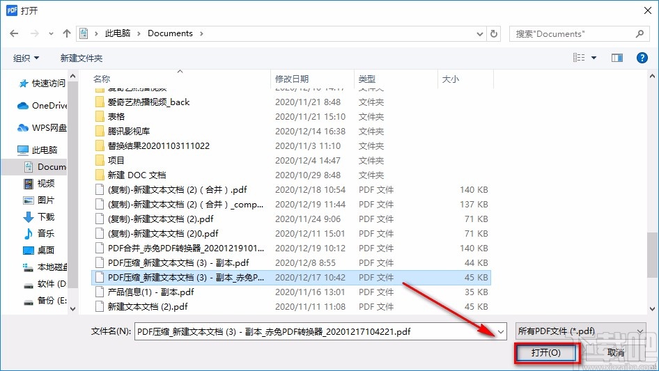Viewport: 659px width, 371px height.
Task: Click the Documents breadcrumb segment
Action: pos(170,33)
